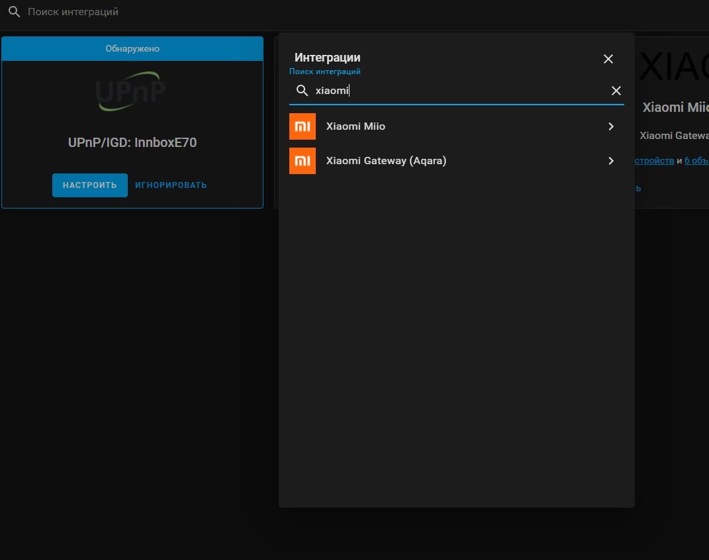Screen dimensions: 709x560
Task: Click the Обнаружено card header
Action: (x=132, y=49)
